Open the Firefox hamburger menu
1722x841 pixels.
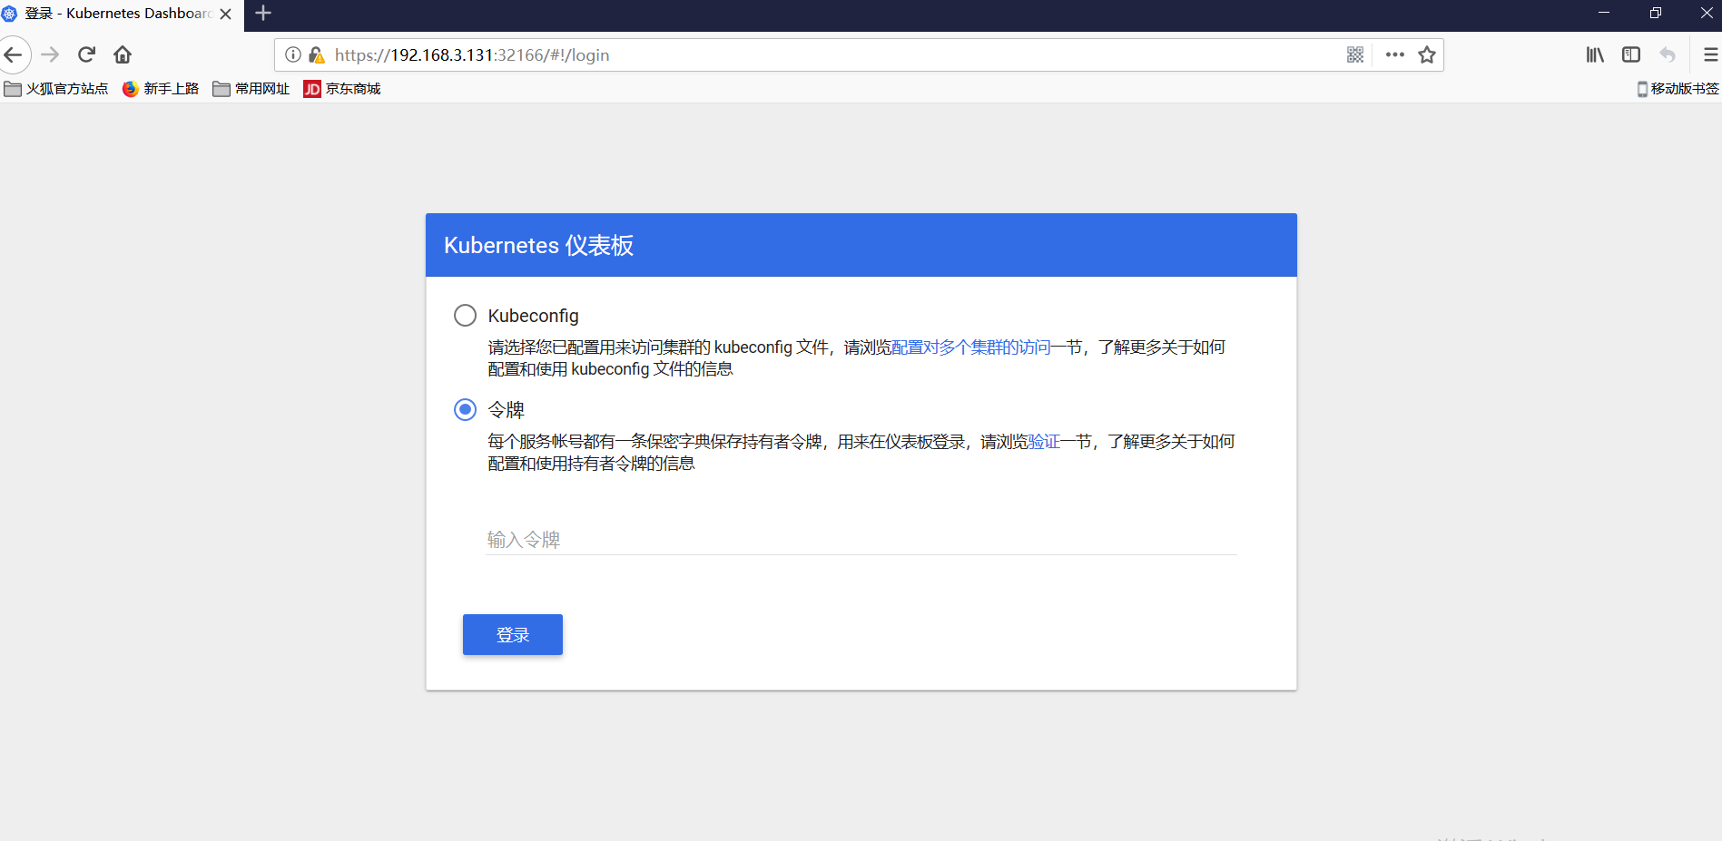(1710, 55)
